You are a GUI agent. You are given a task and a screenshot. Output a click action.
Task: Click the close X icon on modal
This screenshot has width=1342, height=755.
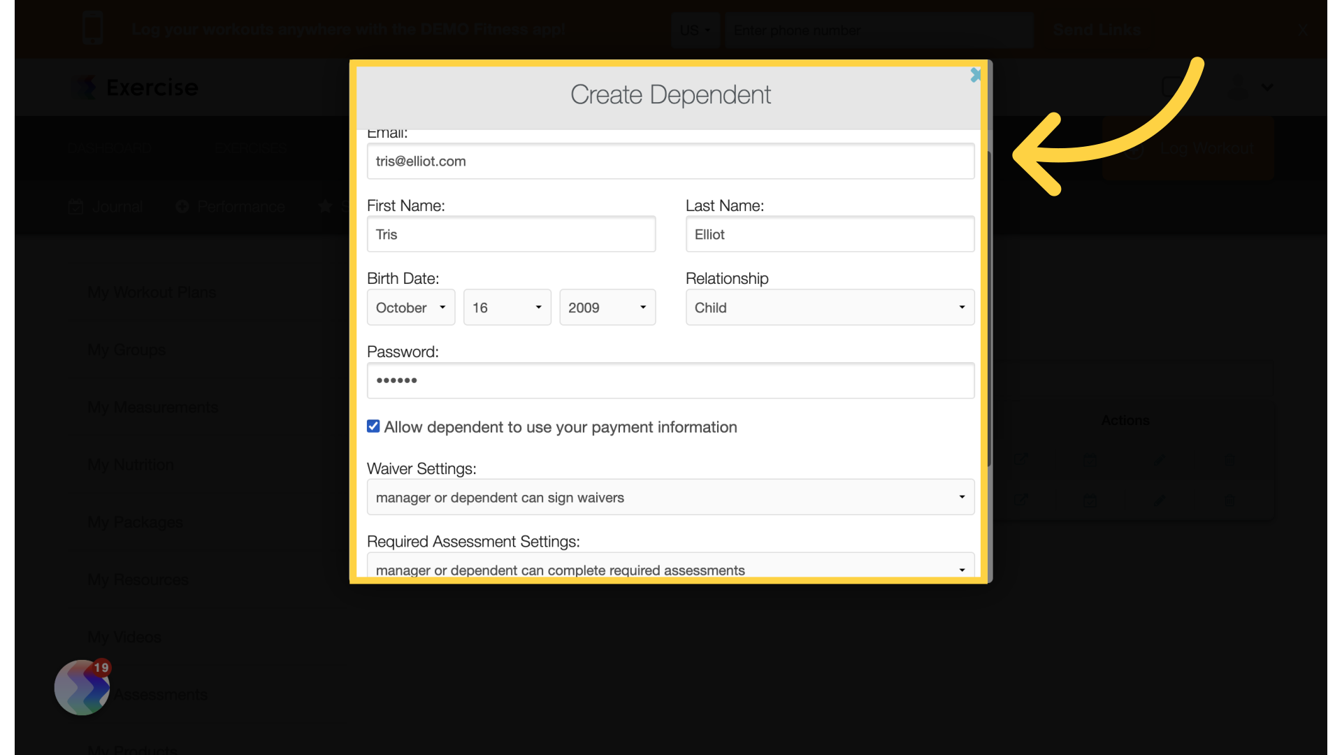974,75
